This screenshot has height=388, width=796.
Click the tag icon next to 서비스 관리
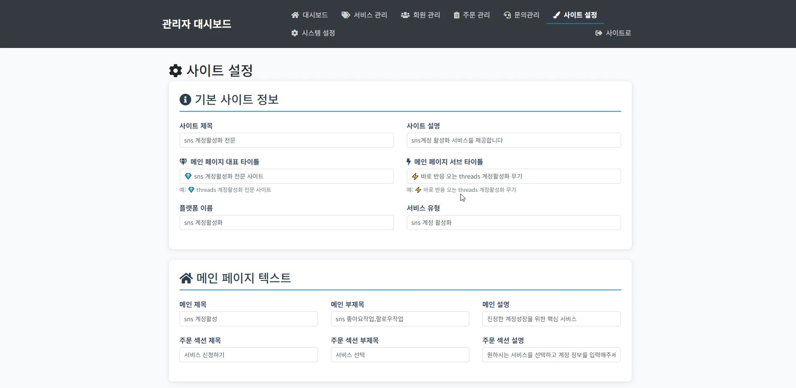[x=345, y=15]
